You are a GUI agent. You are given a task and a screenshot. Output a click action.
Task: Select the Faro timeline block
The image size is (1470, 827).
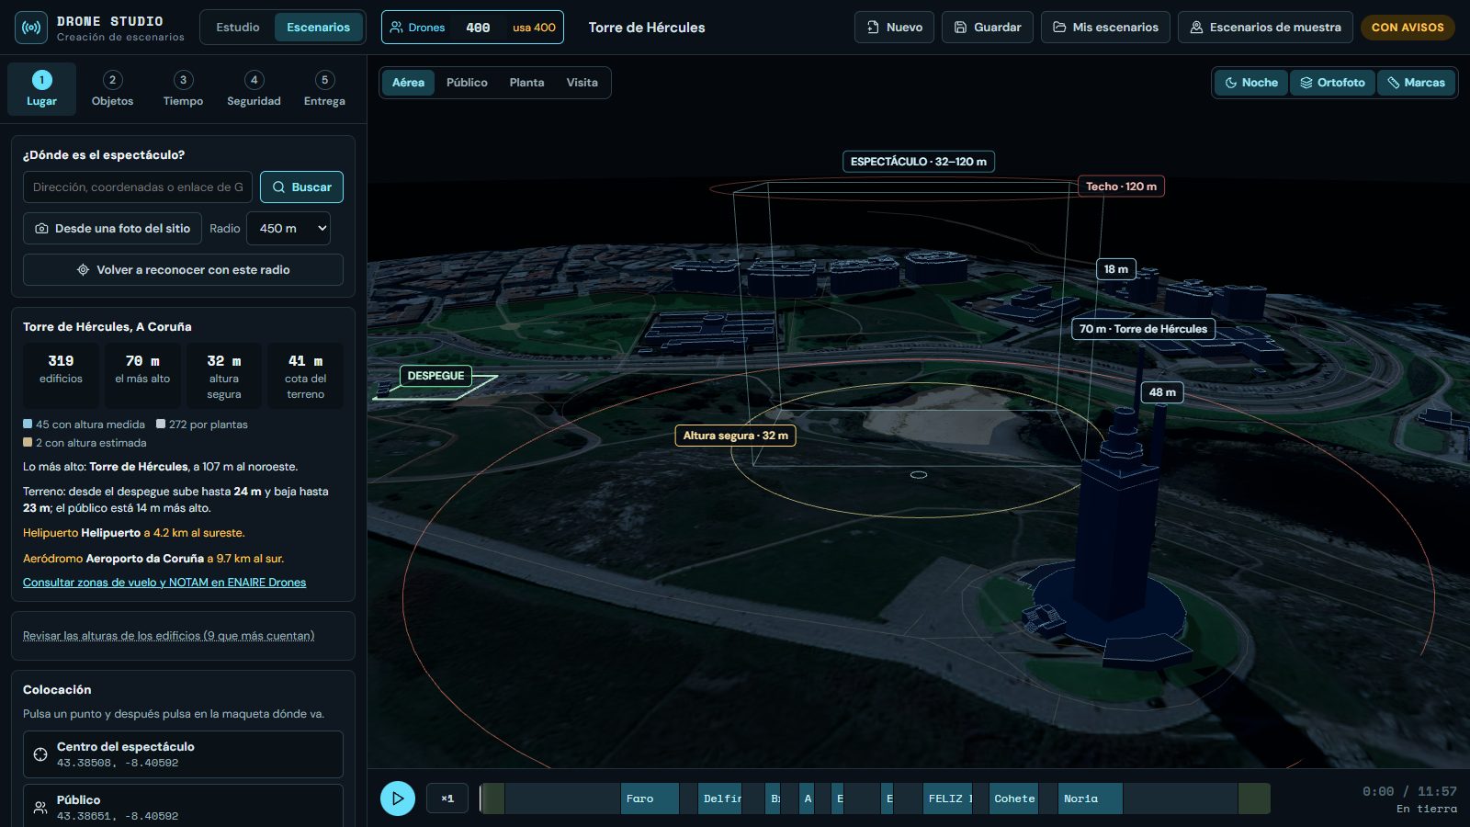point(650,799)
